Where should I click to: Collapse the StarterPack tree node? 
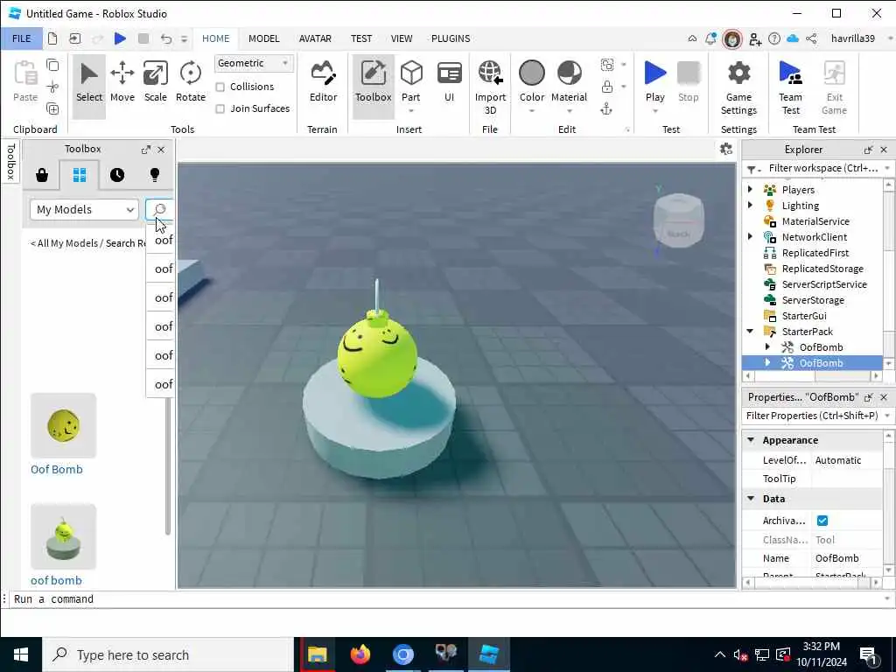(x=750, y=332)
